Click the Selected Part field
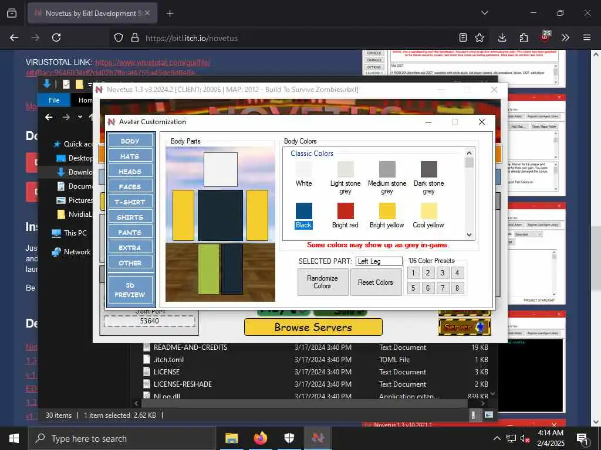601x450 pixels. (x=379, y=261)
